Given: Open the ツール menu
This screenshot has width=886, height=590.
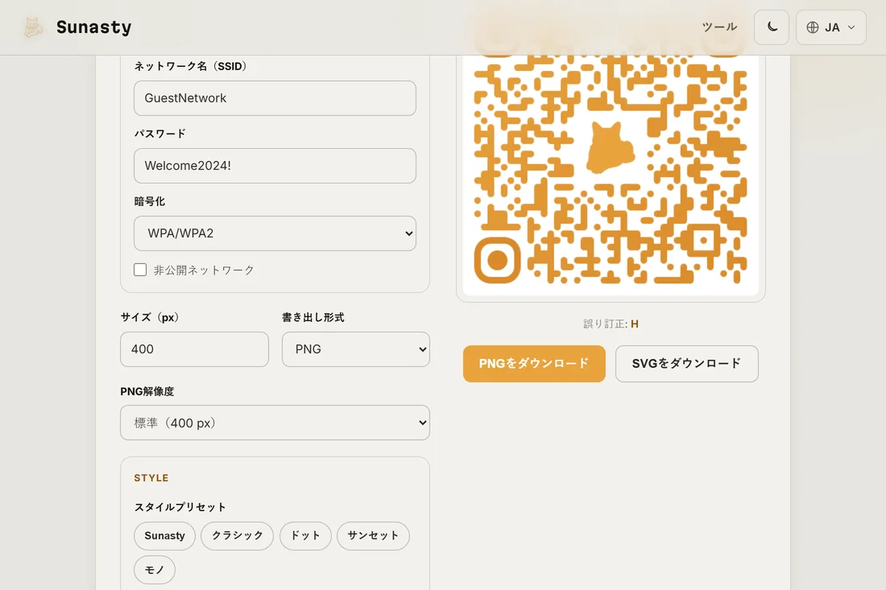Looking at the screenshot, I should (x=718, y=27).
